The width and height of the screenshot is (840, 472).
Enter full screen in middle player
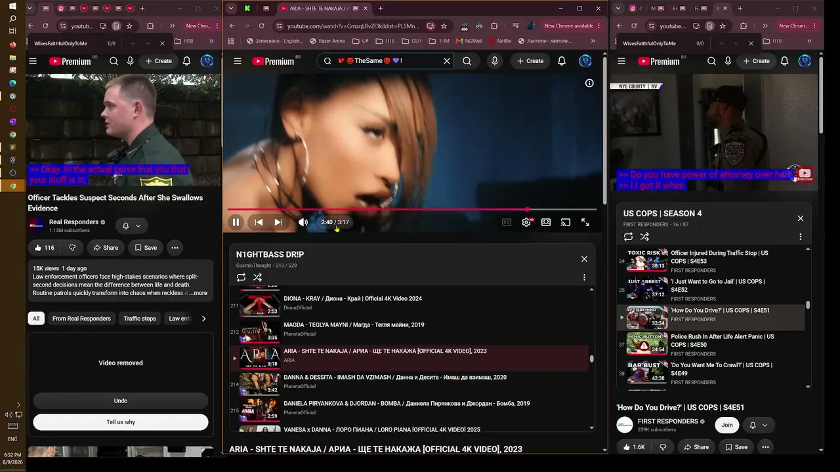click(585, 222)
